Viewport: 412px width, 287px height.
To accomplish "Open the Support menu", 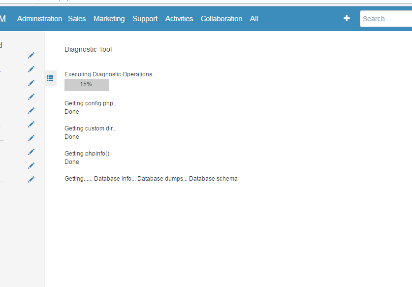I will coord(145,19).
